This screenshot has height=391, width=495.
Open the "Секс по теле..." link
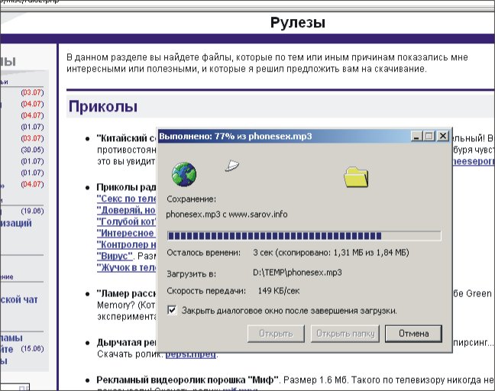tap(126, 199)
